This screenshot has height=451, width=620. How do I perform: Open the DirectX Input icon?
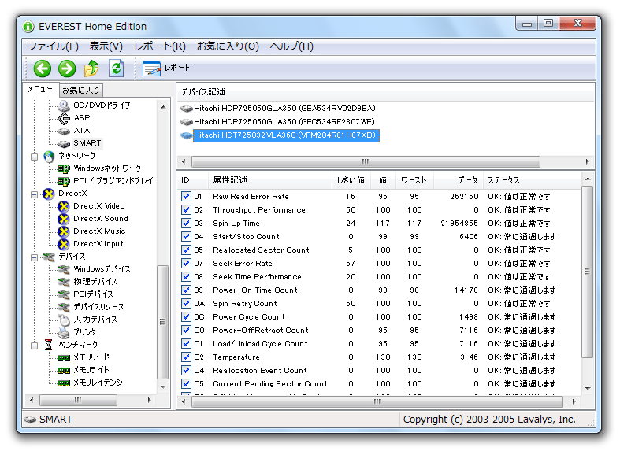[64, 245]
